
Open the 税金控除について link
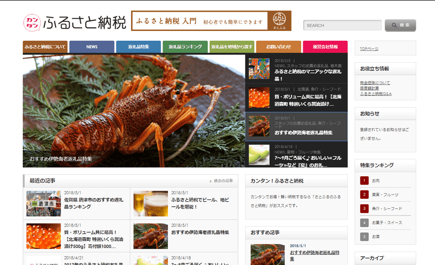click(375, 83)
